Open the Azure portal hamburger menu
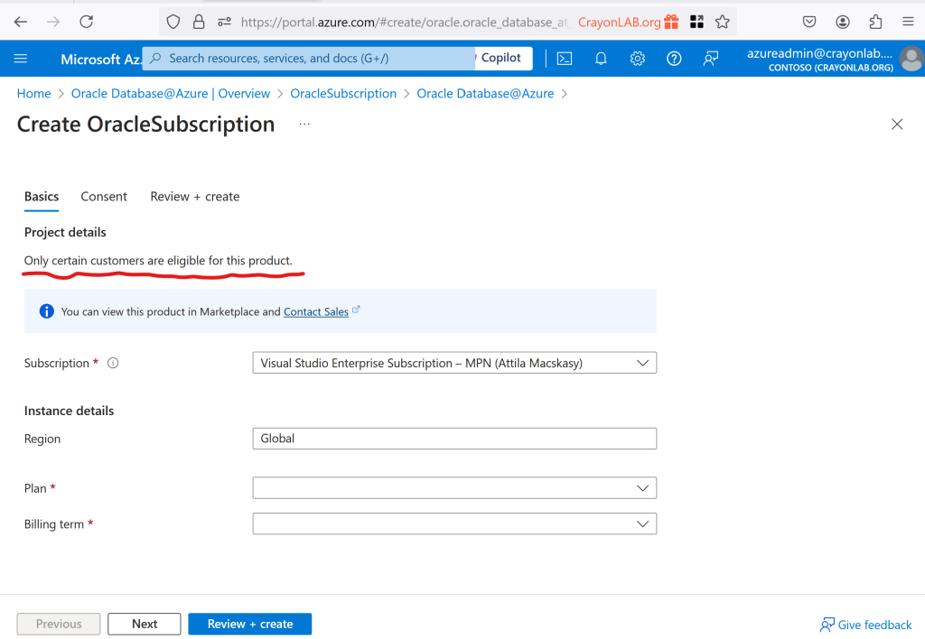 21,59
